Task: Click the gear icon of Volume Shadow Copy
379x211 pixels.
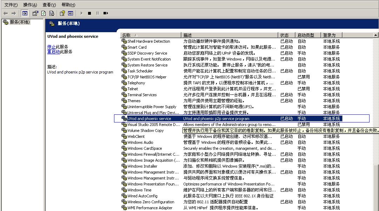Action: coord(124,131)
